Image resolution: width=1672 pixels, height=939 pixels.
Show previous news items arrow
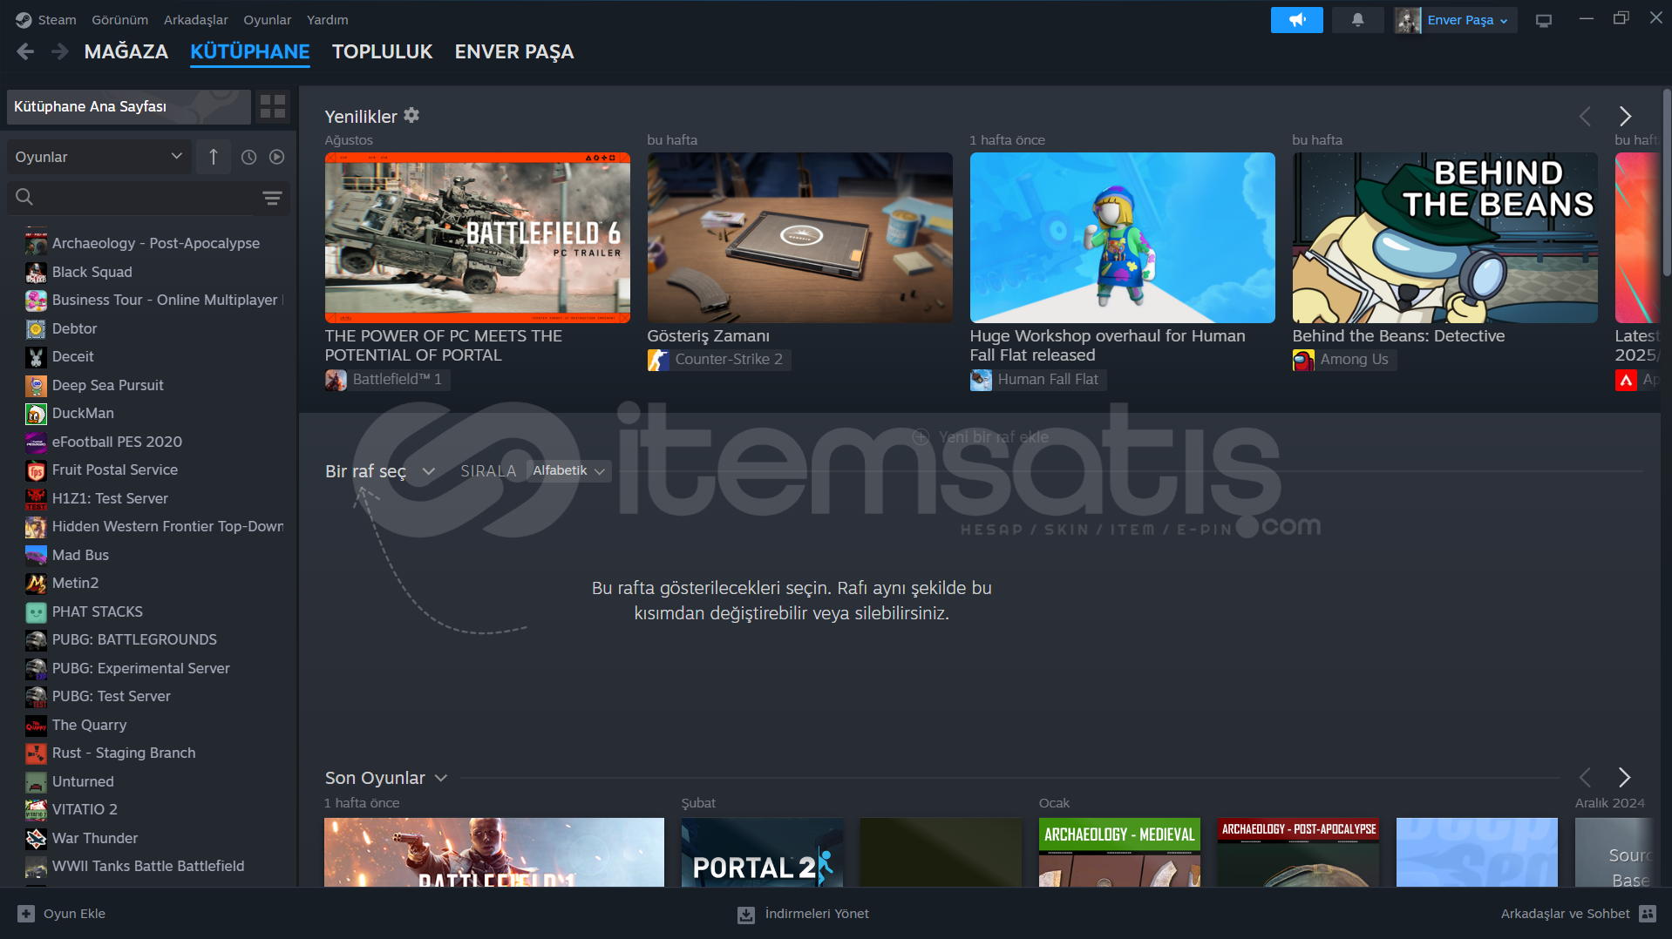[1585, 116]
